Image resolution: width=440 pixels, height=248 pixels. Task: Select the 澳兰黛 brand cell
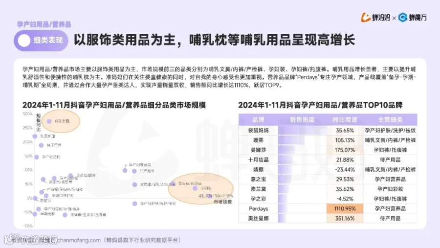point(258,189)
